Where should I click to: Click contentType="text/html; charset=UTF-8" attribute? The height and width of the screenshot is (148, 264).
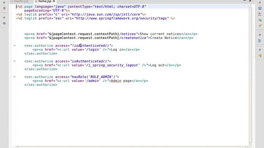(x=107, y=7)
